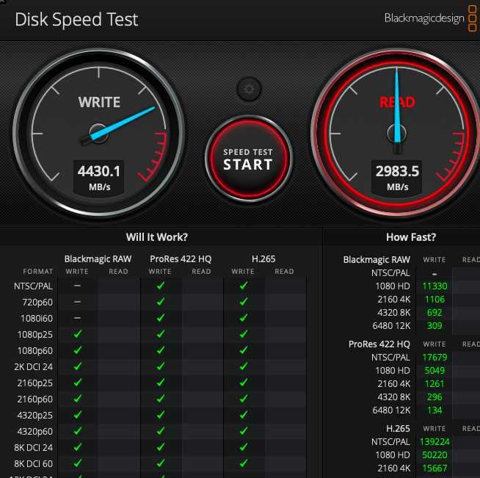This screenshot has width=480, height=478.
Task: Click the Blackmagic RAW write dash for NTSC/PAL
Action: (78, 286)
